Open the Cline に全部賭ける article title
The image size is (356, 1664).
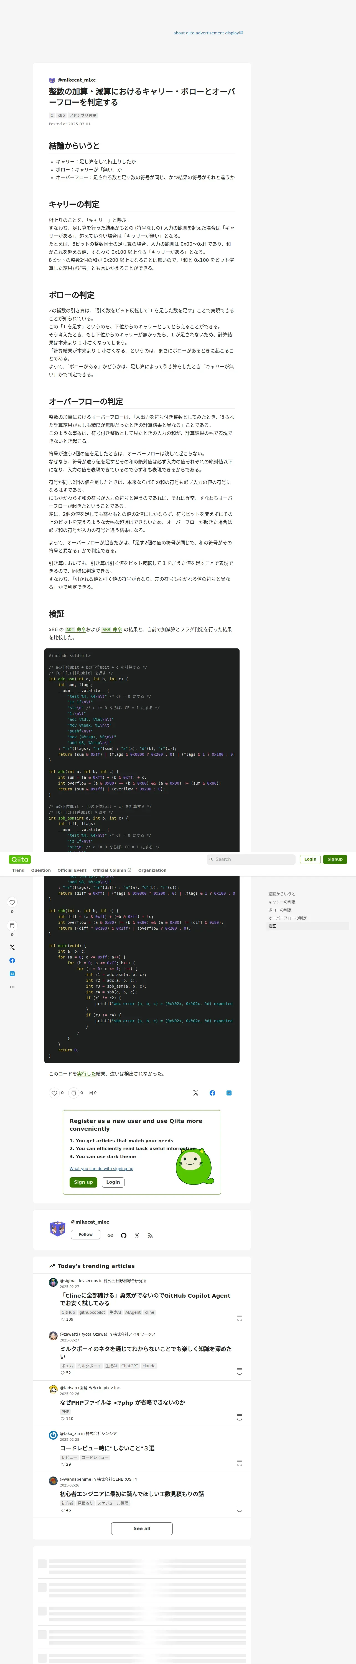(145, 1299)
